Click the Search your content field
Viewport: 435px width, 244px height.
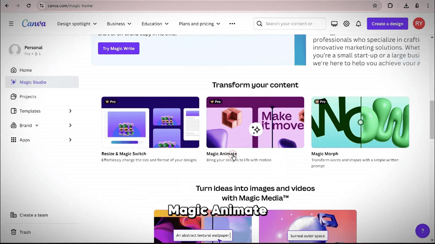(x=290, y=24)
